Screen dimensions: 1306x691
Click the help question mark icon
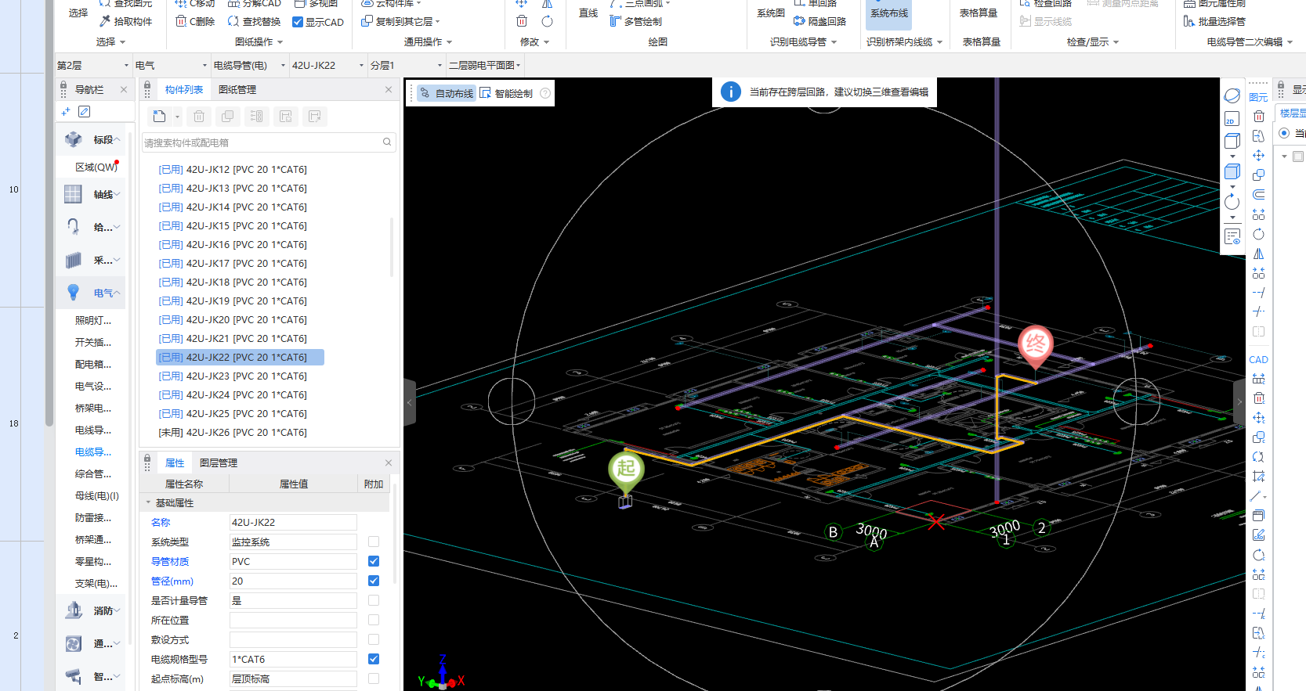click(x=545, y=93)
